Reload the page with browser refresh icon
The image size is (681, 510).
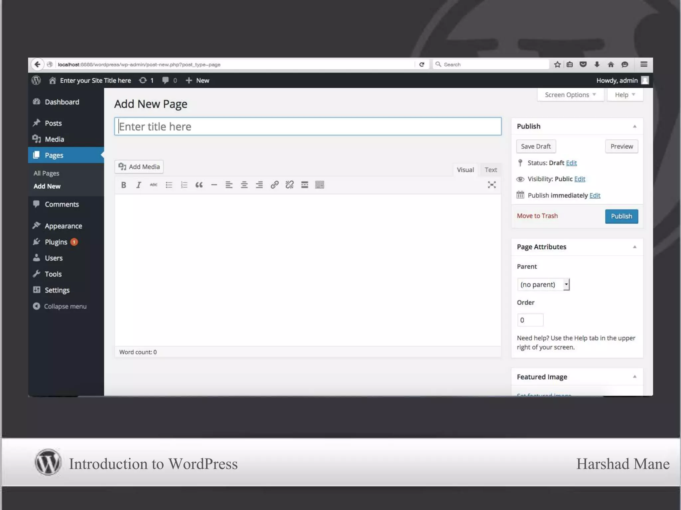[422, 64]
